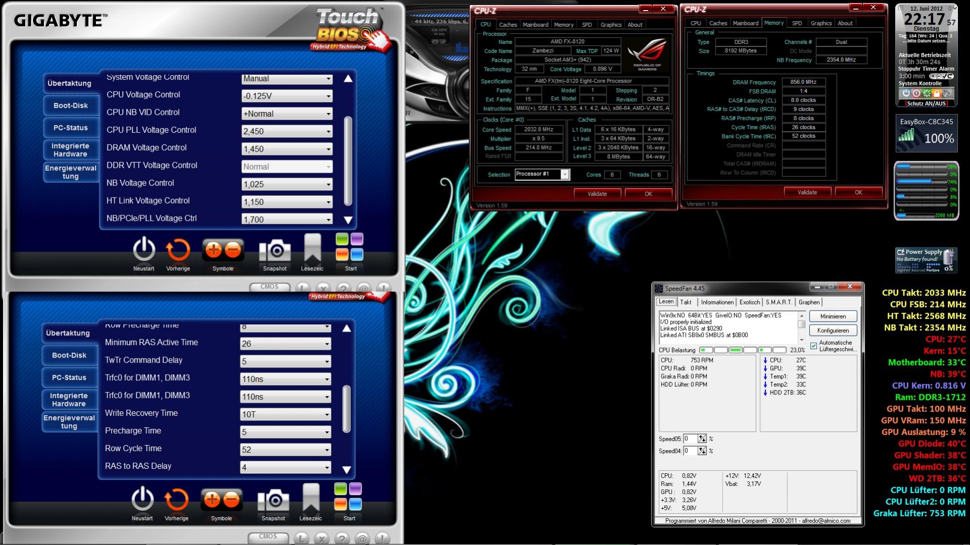The height and width of the screenshot is (545, 970).
Task: Select Boot-Disk in the upper Touch BIOS sidebar
Action: click(x=71, y=106)
